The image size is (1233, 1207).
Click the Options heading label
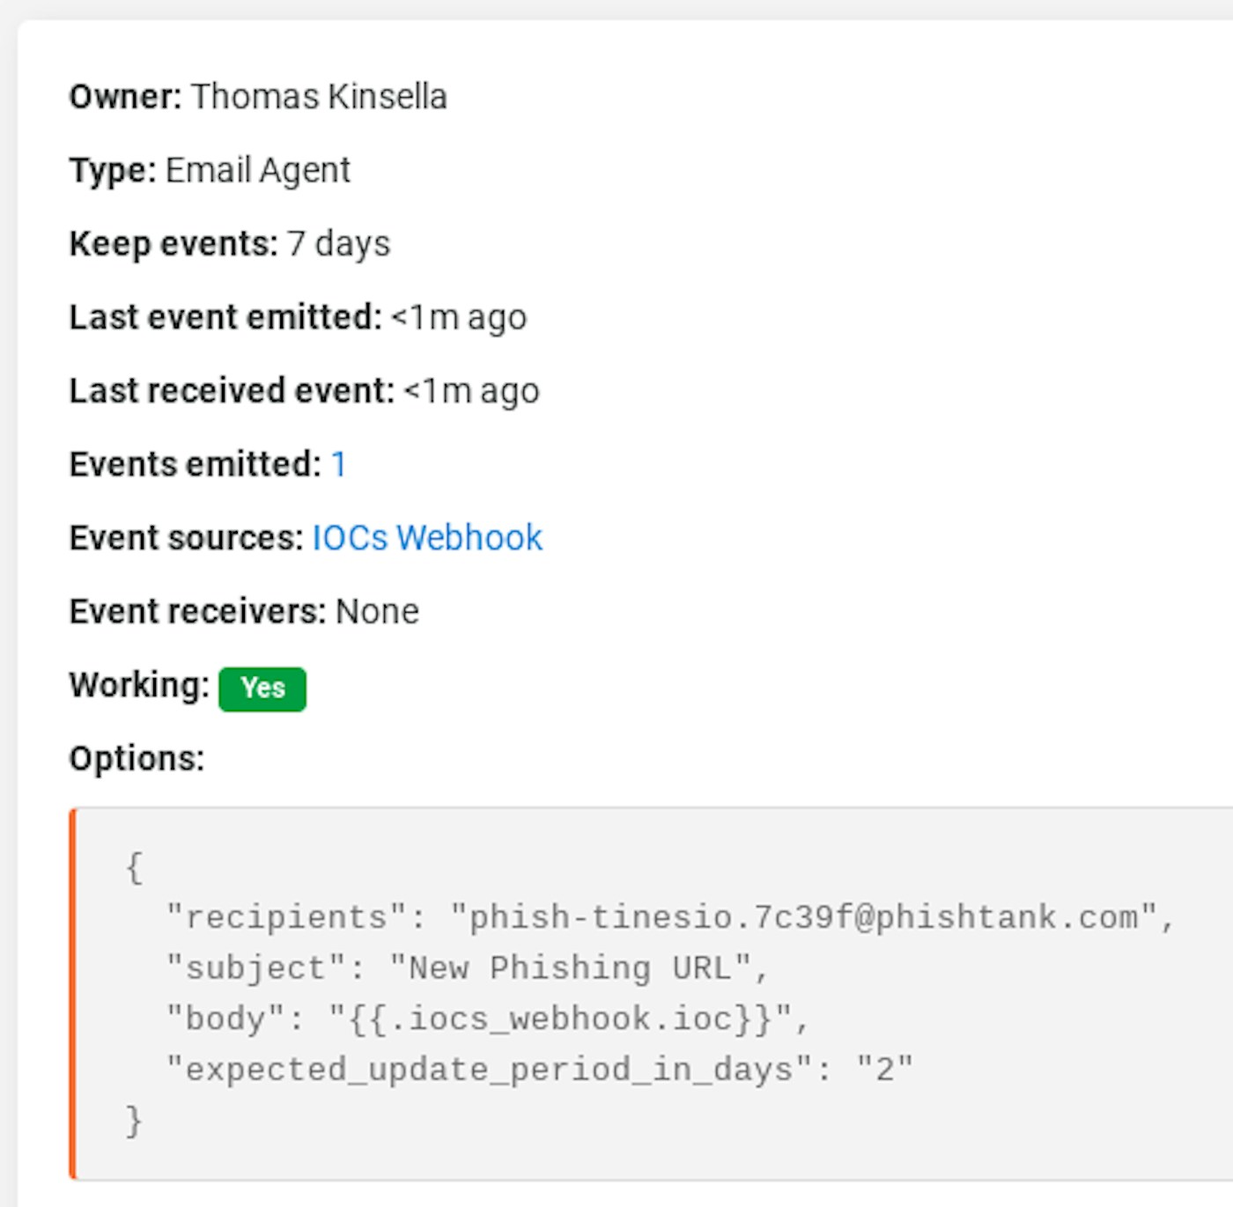point(137,759)
